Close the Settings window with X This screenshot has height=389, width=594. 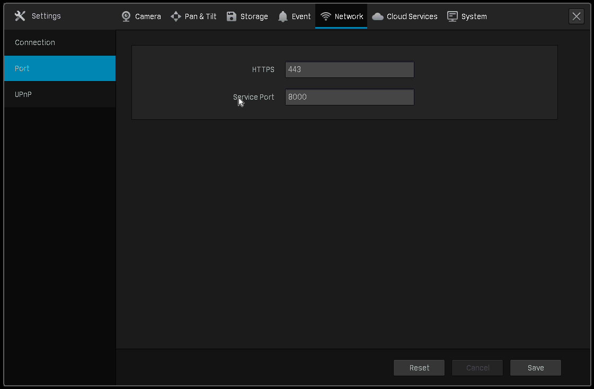pyautogui.click(x=576, y=16)
